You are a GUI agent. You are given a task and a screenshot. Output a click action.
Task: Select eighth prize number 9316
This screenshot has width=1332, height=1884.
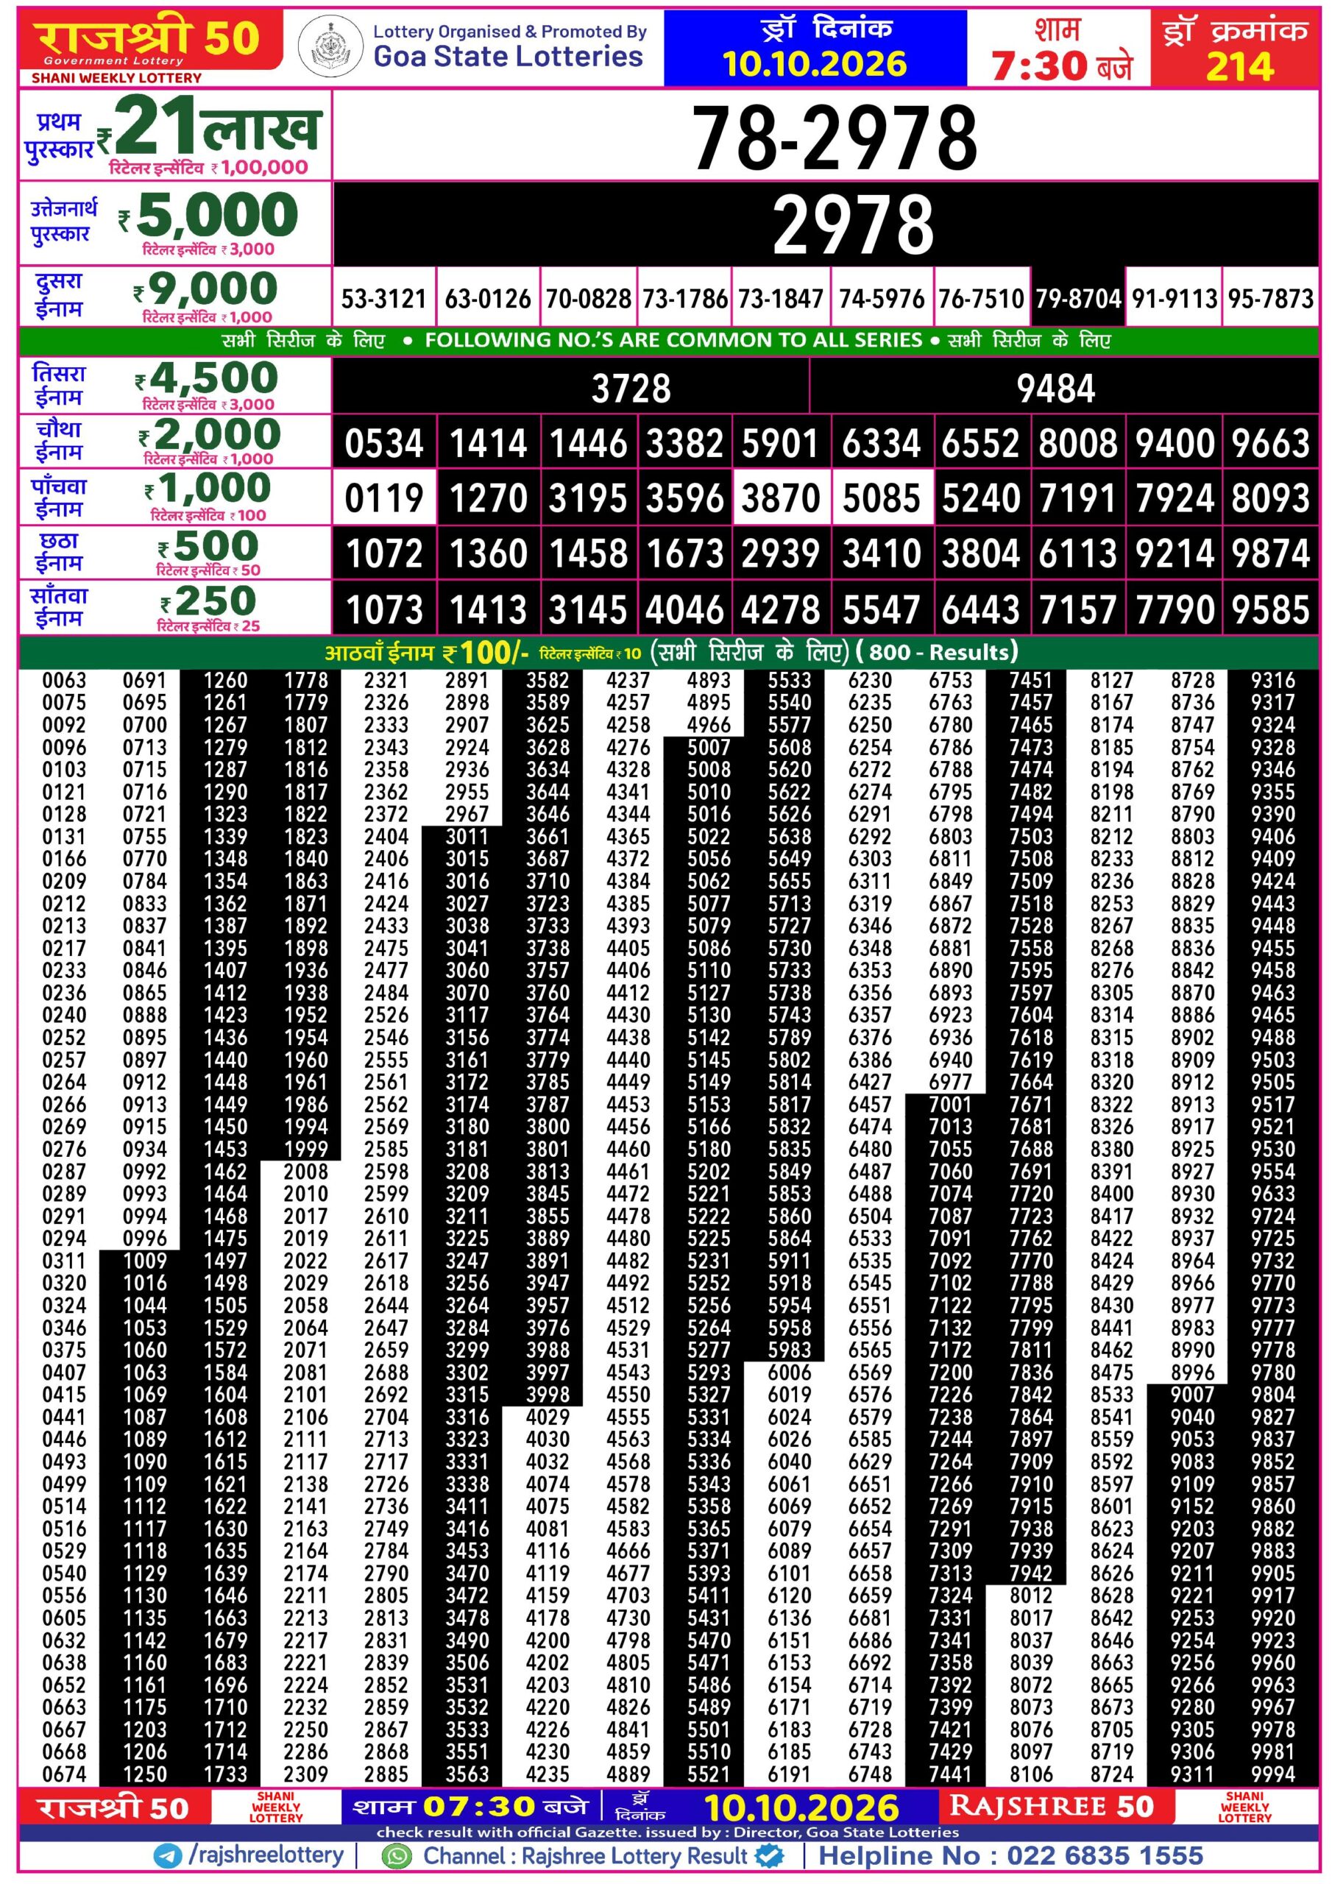pos(1273,680)
